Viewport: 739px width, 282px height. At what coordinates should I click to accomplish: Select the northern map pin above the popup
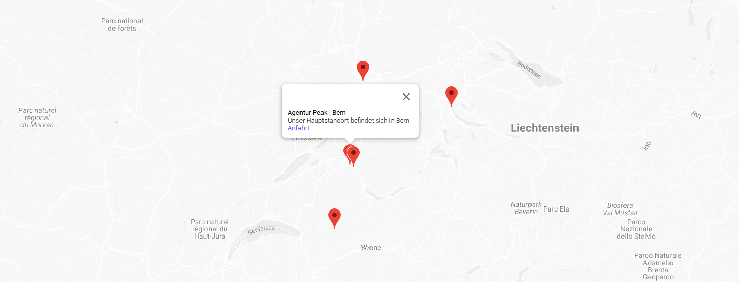(x=363, y=71)
